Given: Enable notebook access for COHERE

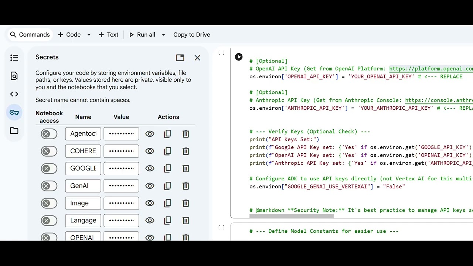Looking at the screenshot, I should [x=49, y=151].
